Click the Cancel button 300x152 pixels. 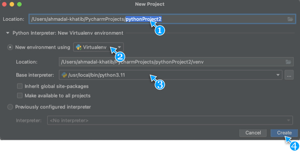click(253, 133)
